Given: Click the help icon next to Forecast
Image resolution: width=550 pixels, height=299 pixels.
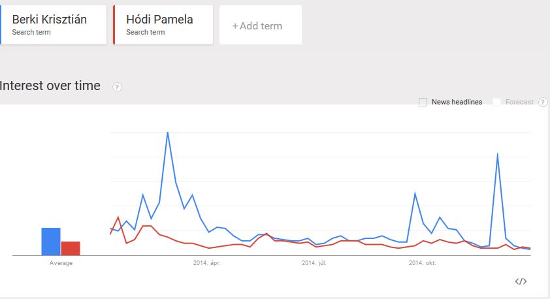Looking at the screenshot, I should coord(543,102).
